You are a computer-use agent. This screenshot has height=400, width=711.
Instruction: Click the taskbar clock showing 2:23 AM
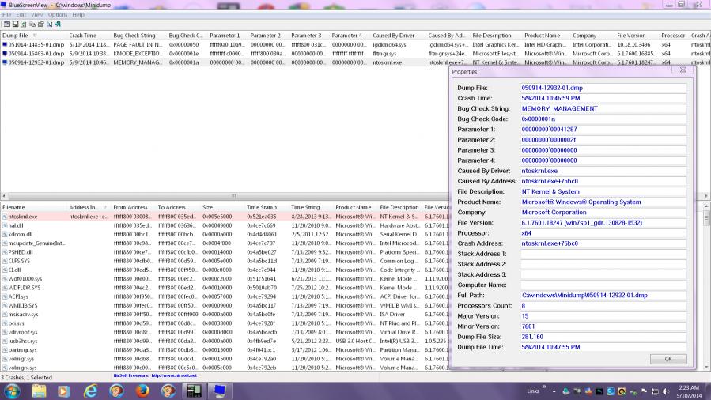click(689, 391)
